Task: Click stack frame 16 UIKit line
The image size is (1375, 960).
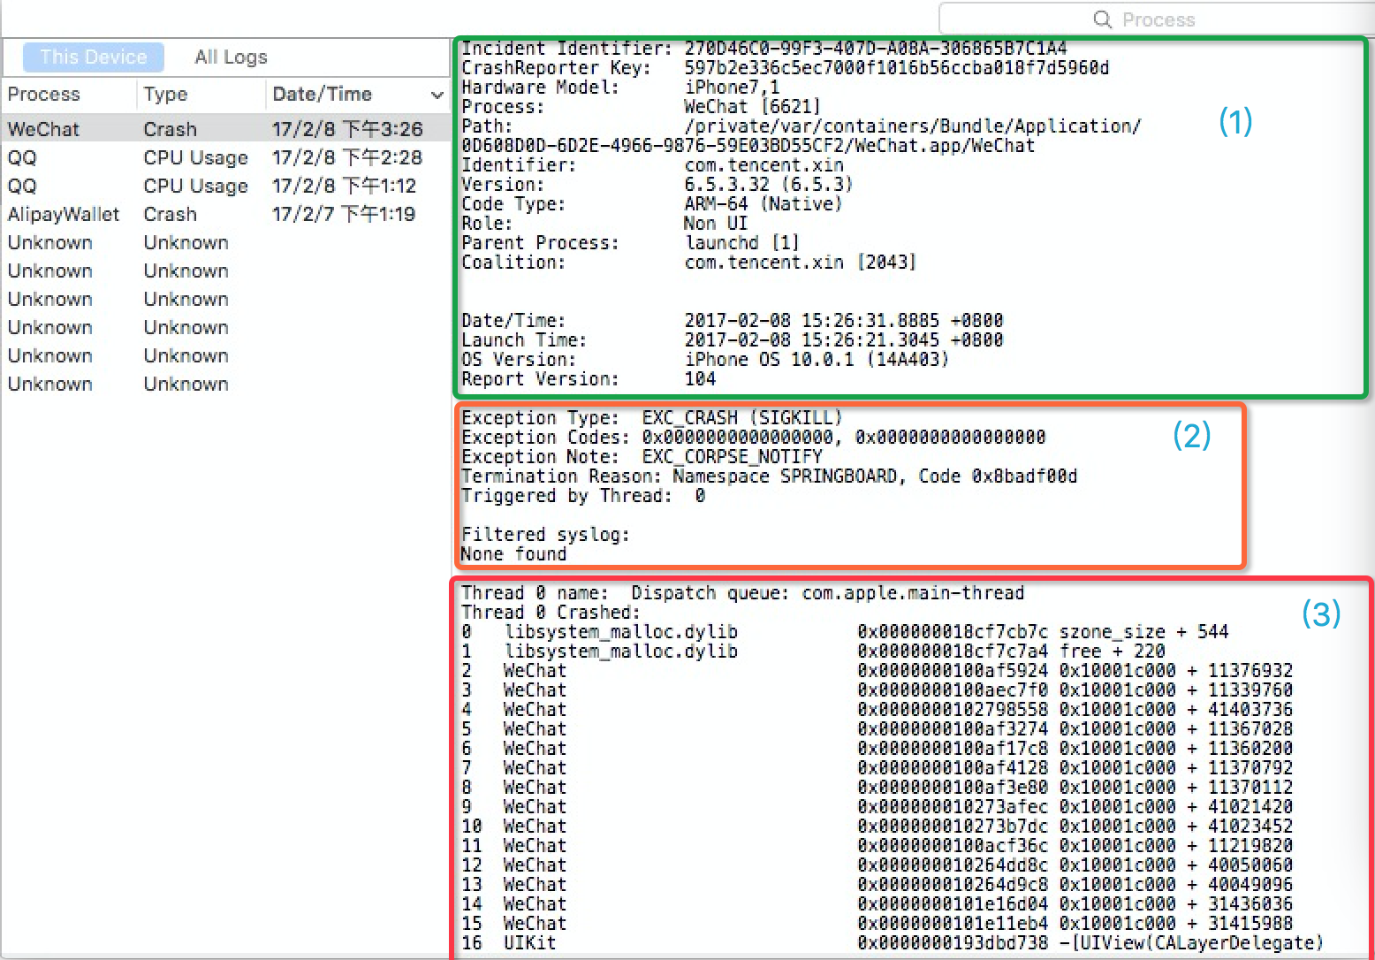Action: pos(893,943)
